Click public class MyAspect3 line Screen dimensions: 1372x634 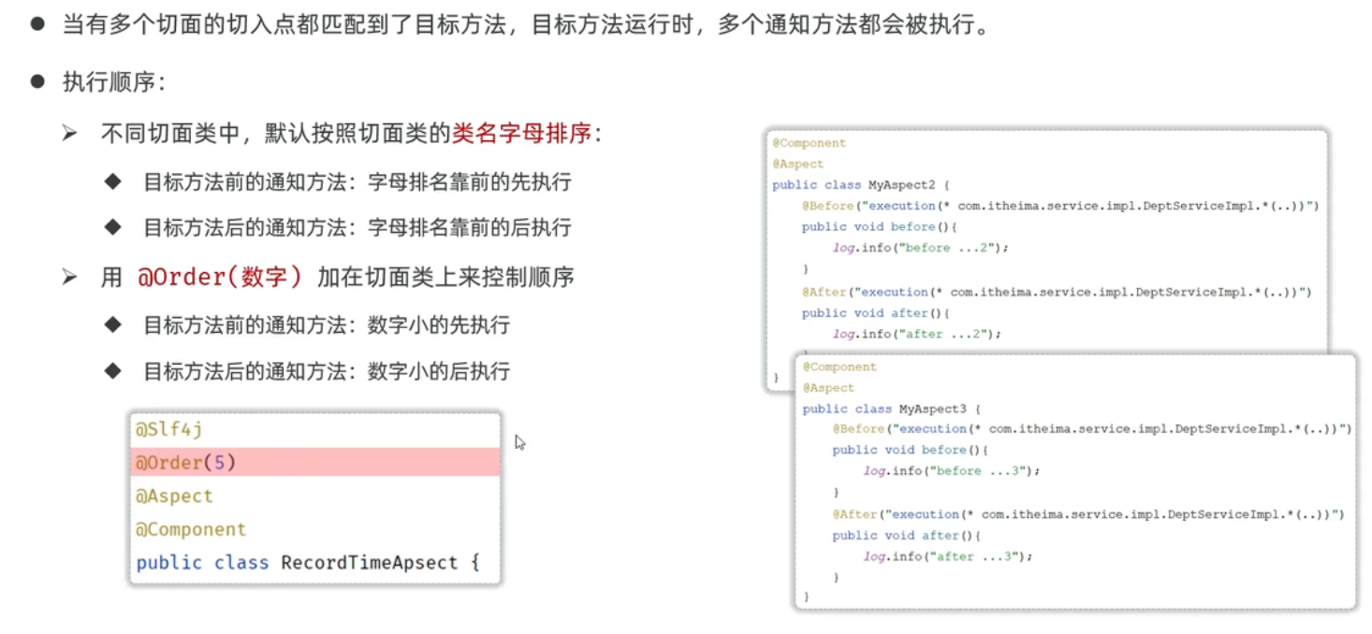pyautogui.click(x=891, y=409)
